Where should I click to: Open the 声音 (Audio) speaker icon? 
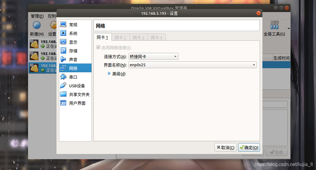click(63, 59)
